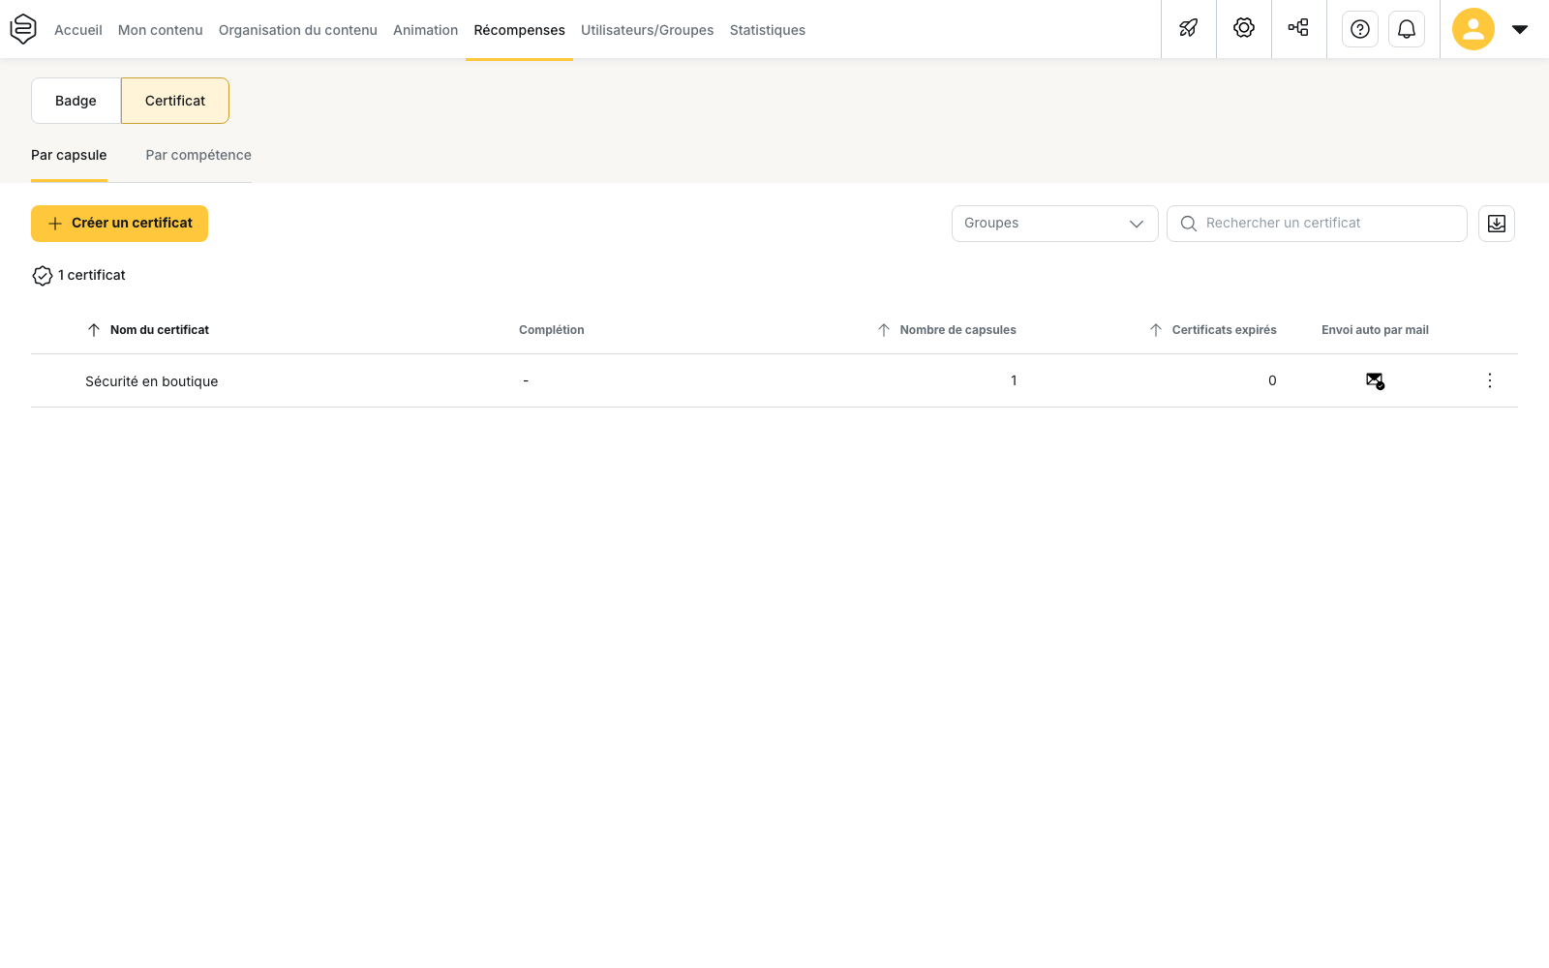Click the Complétion column header
Image resolution: width=1549 pixels, height=968 pixels.
[552, 330]
